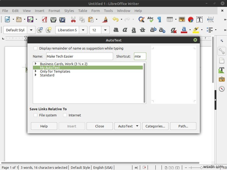Open a file with the Open folder icon
The width and height of the screenshot is (227, 170).
[19, 20]
